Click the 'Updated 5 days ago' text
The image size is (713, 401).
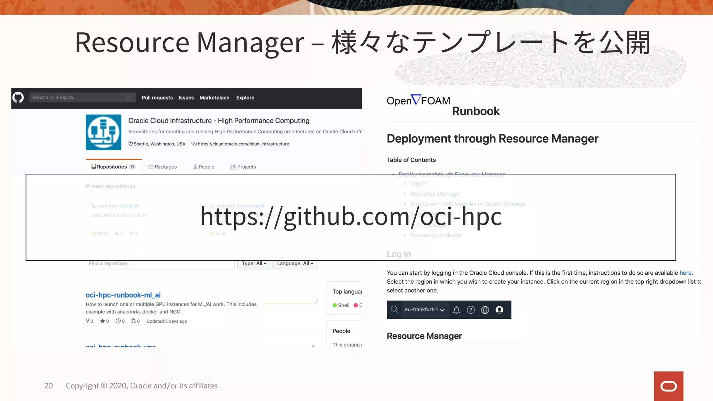(x=166, y=321)
